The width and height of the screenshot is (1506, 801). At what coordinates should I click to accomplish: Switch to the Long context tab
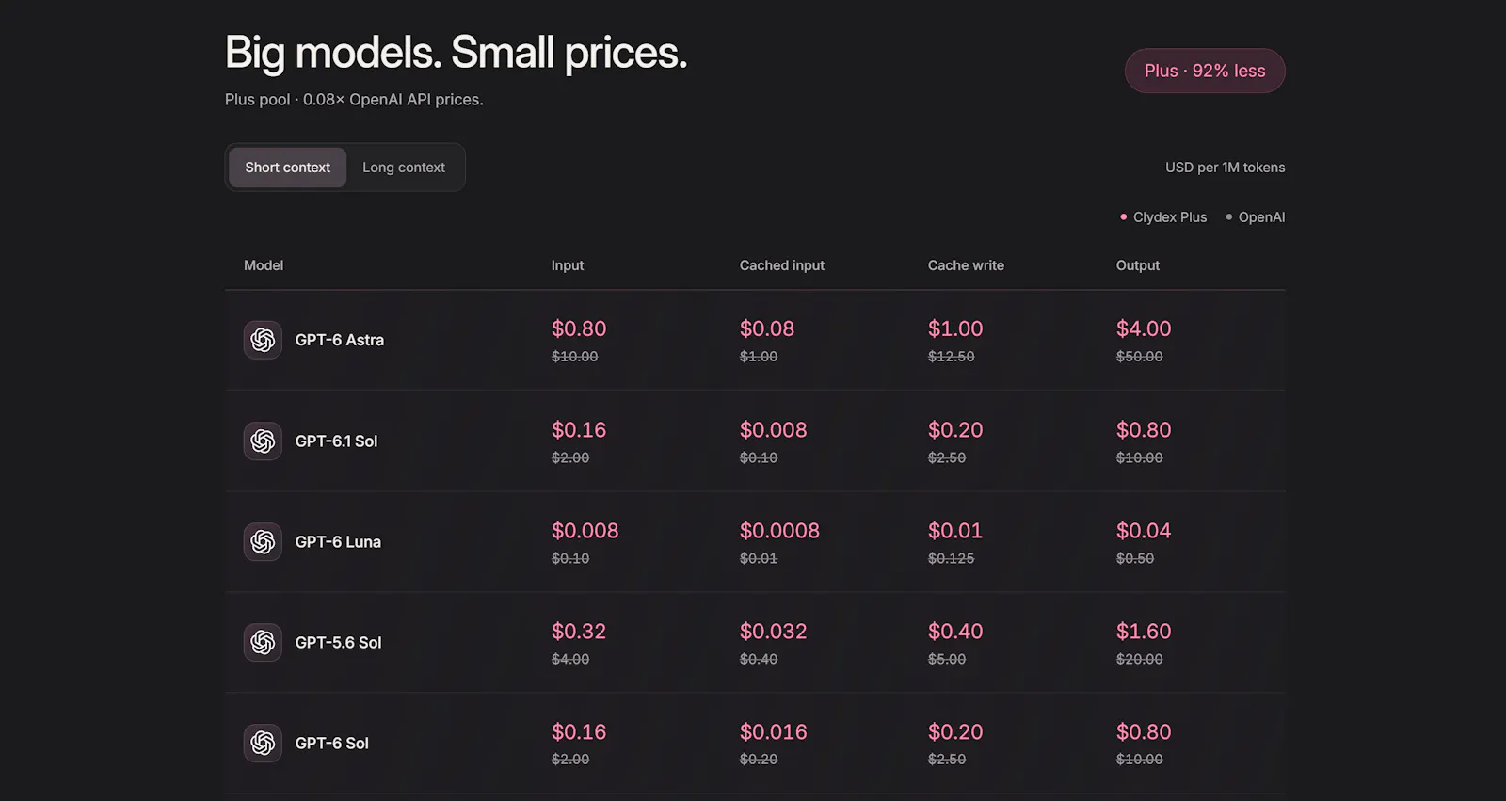point(404,168)
